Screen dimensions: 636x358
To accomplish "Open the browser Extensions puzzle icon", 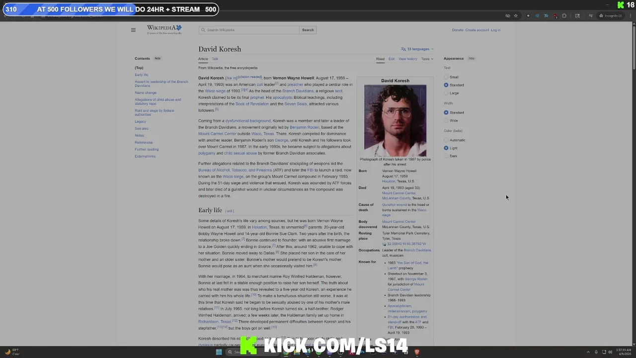I will (564, 16).
